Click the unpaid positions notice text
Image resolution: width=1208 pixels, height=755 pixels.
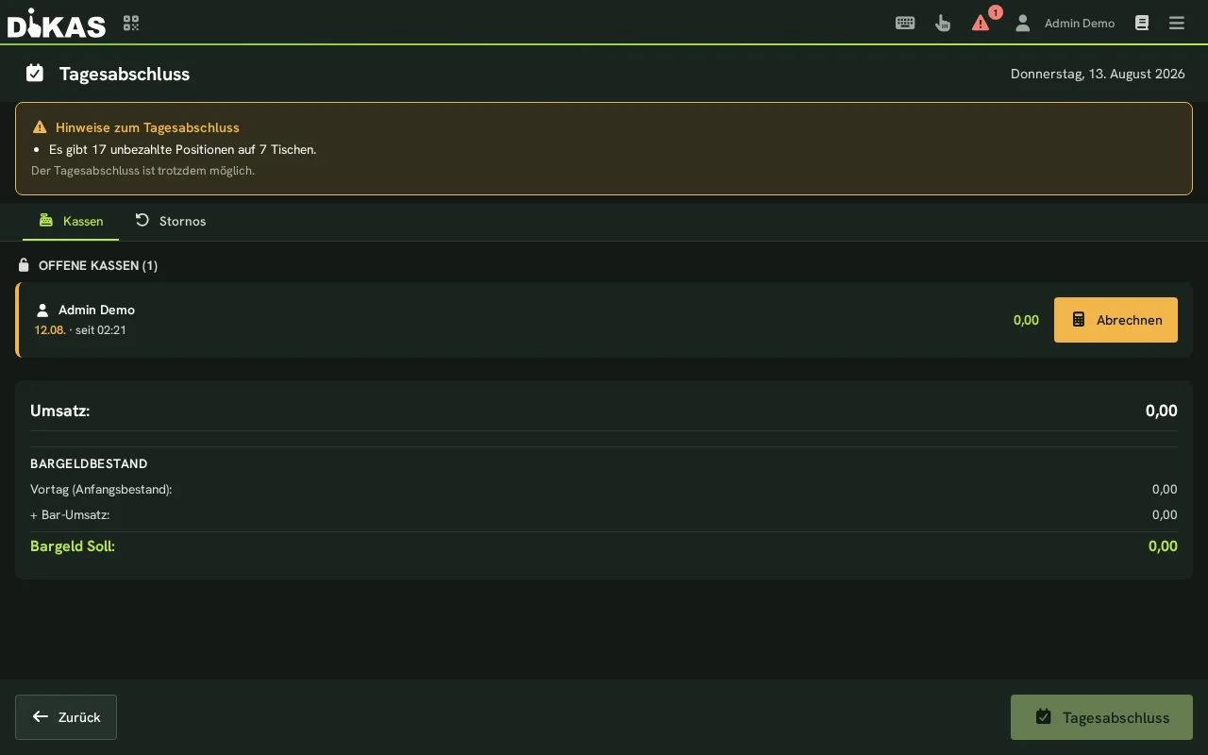point(182,149)
